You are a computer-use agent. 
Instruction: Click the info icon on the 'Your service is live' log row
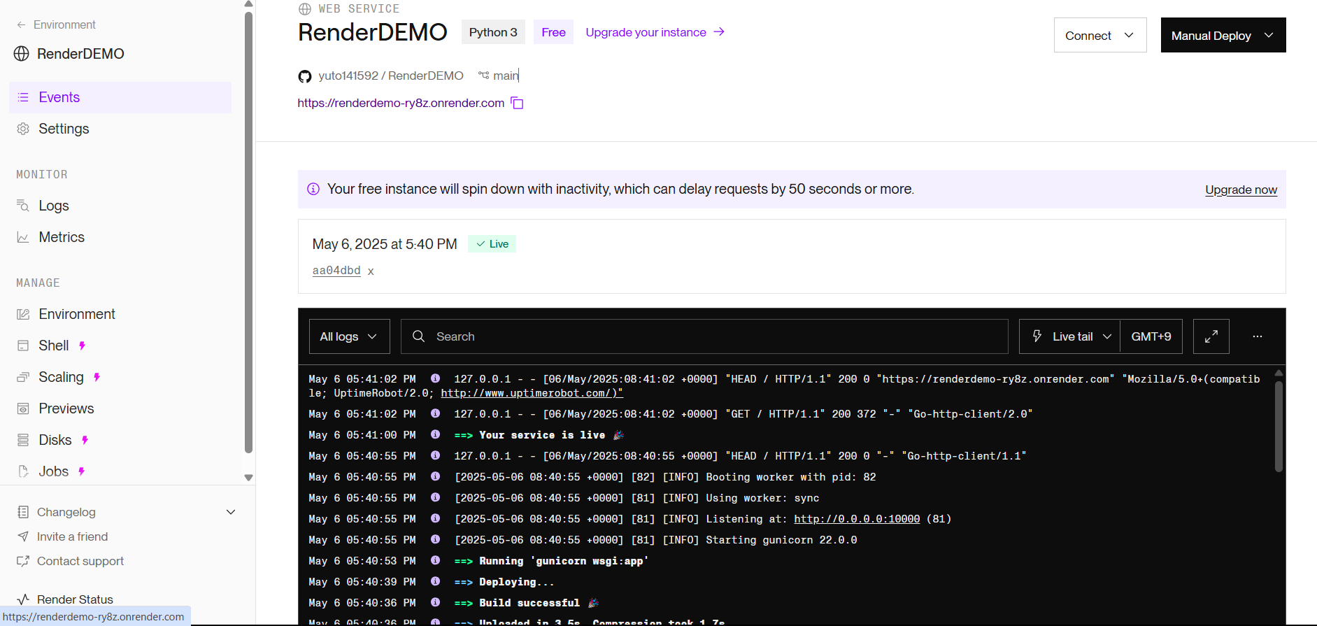coord(435,434)
